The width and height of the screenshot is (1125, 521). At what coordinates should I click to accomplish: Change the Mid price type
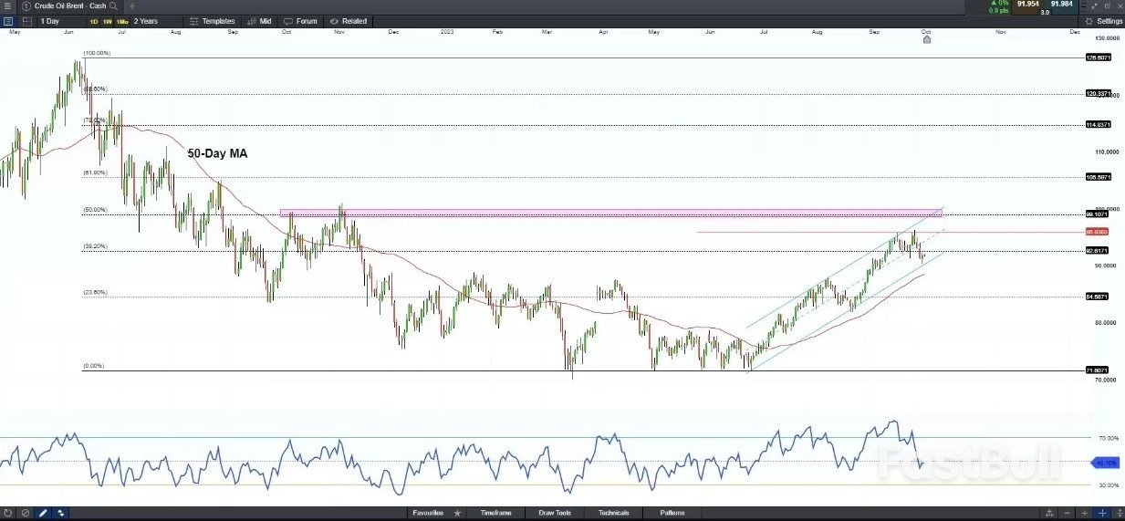tap(259, 20)
